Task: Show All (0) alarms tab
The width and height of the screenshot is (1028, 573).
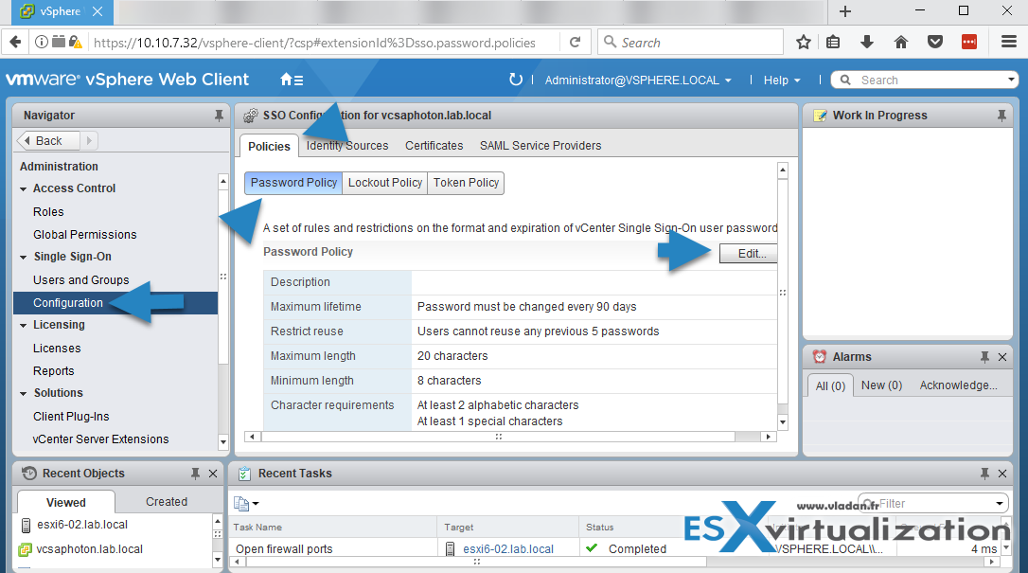Action: (830, 386)
